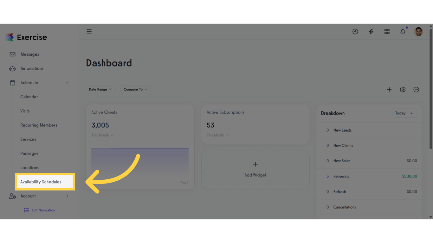
Task: Click the plus icon above Breakdown
Action: coord(389,90)
